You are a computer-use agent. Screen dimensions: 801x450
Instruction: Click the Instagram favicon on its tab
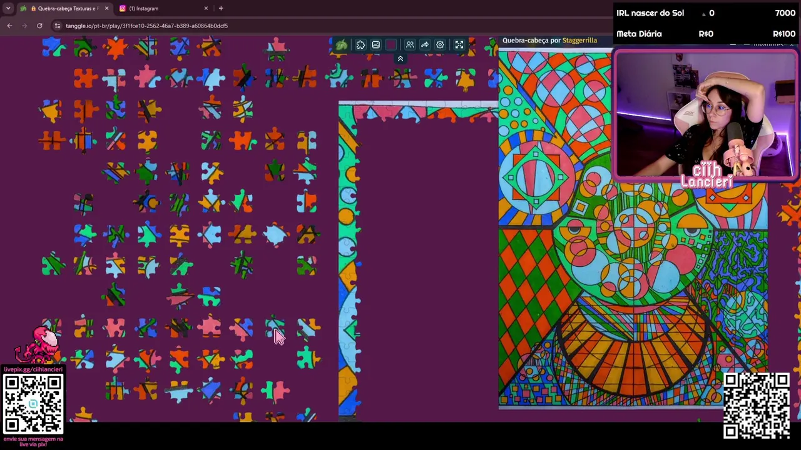pos(123,8)
